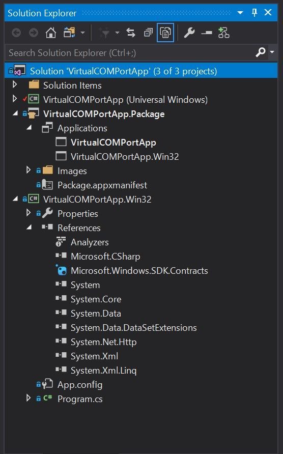283x454 pixels.
Task: Open Properties wrench icon in toolbar
Action: point(189,33)
